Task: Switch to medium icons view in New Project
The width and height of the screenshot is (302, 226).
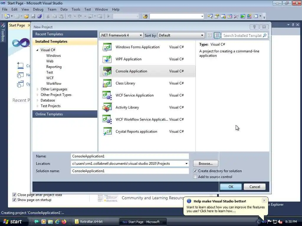Action: (217, 35)
